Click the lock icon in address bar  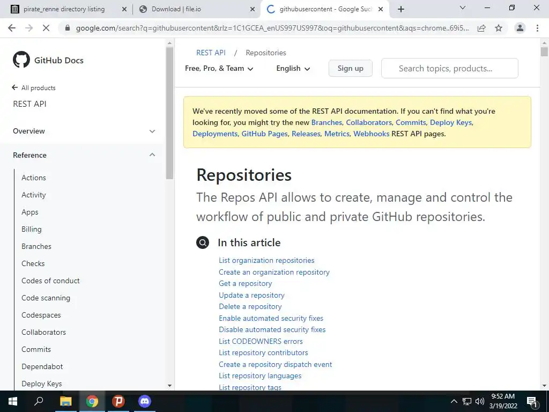pos(68,28)
